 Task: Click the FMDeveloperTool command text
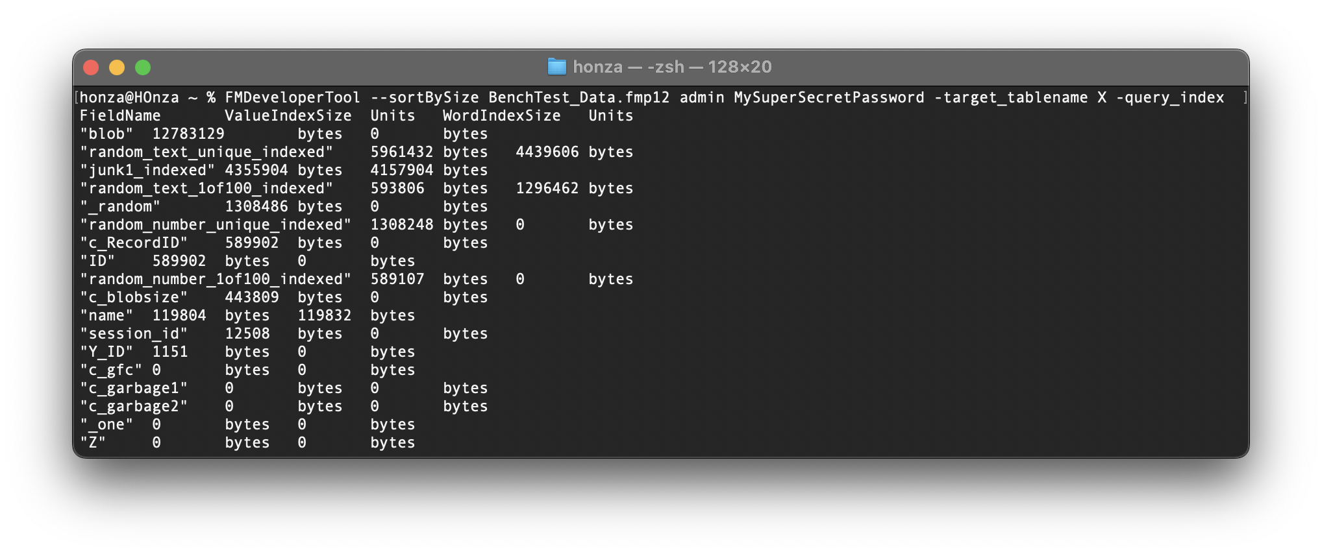292,98
